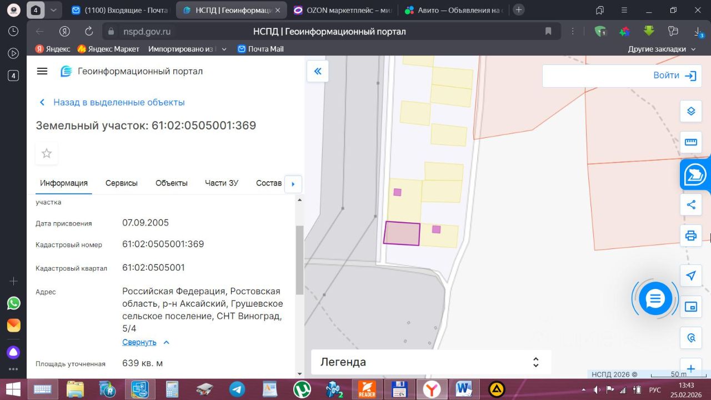Open a new browser tab

pyautogui.click(x=518, y=10)
